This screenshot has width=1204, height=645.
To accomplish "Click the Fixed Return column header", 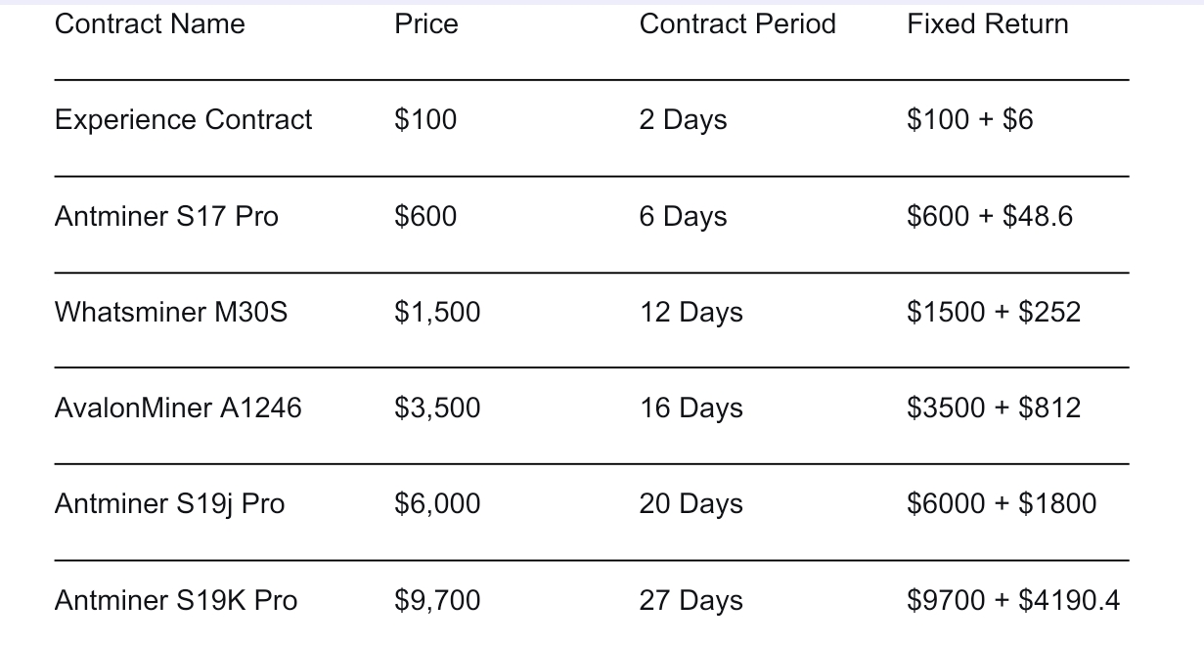I will tap(988, 24).
